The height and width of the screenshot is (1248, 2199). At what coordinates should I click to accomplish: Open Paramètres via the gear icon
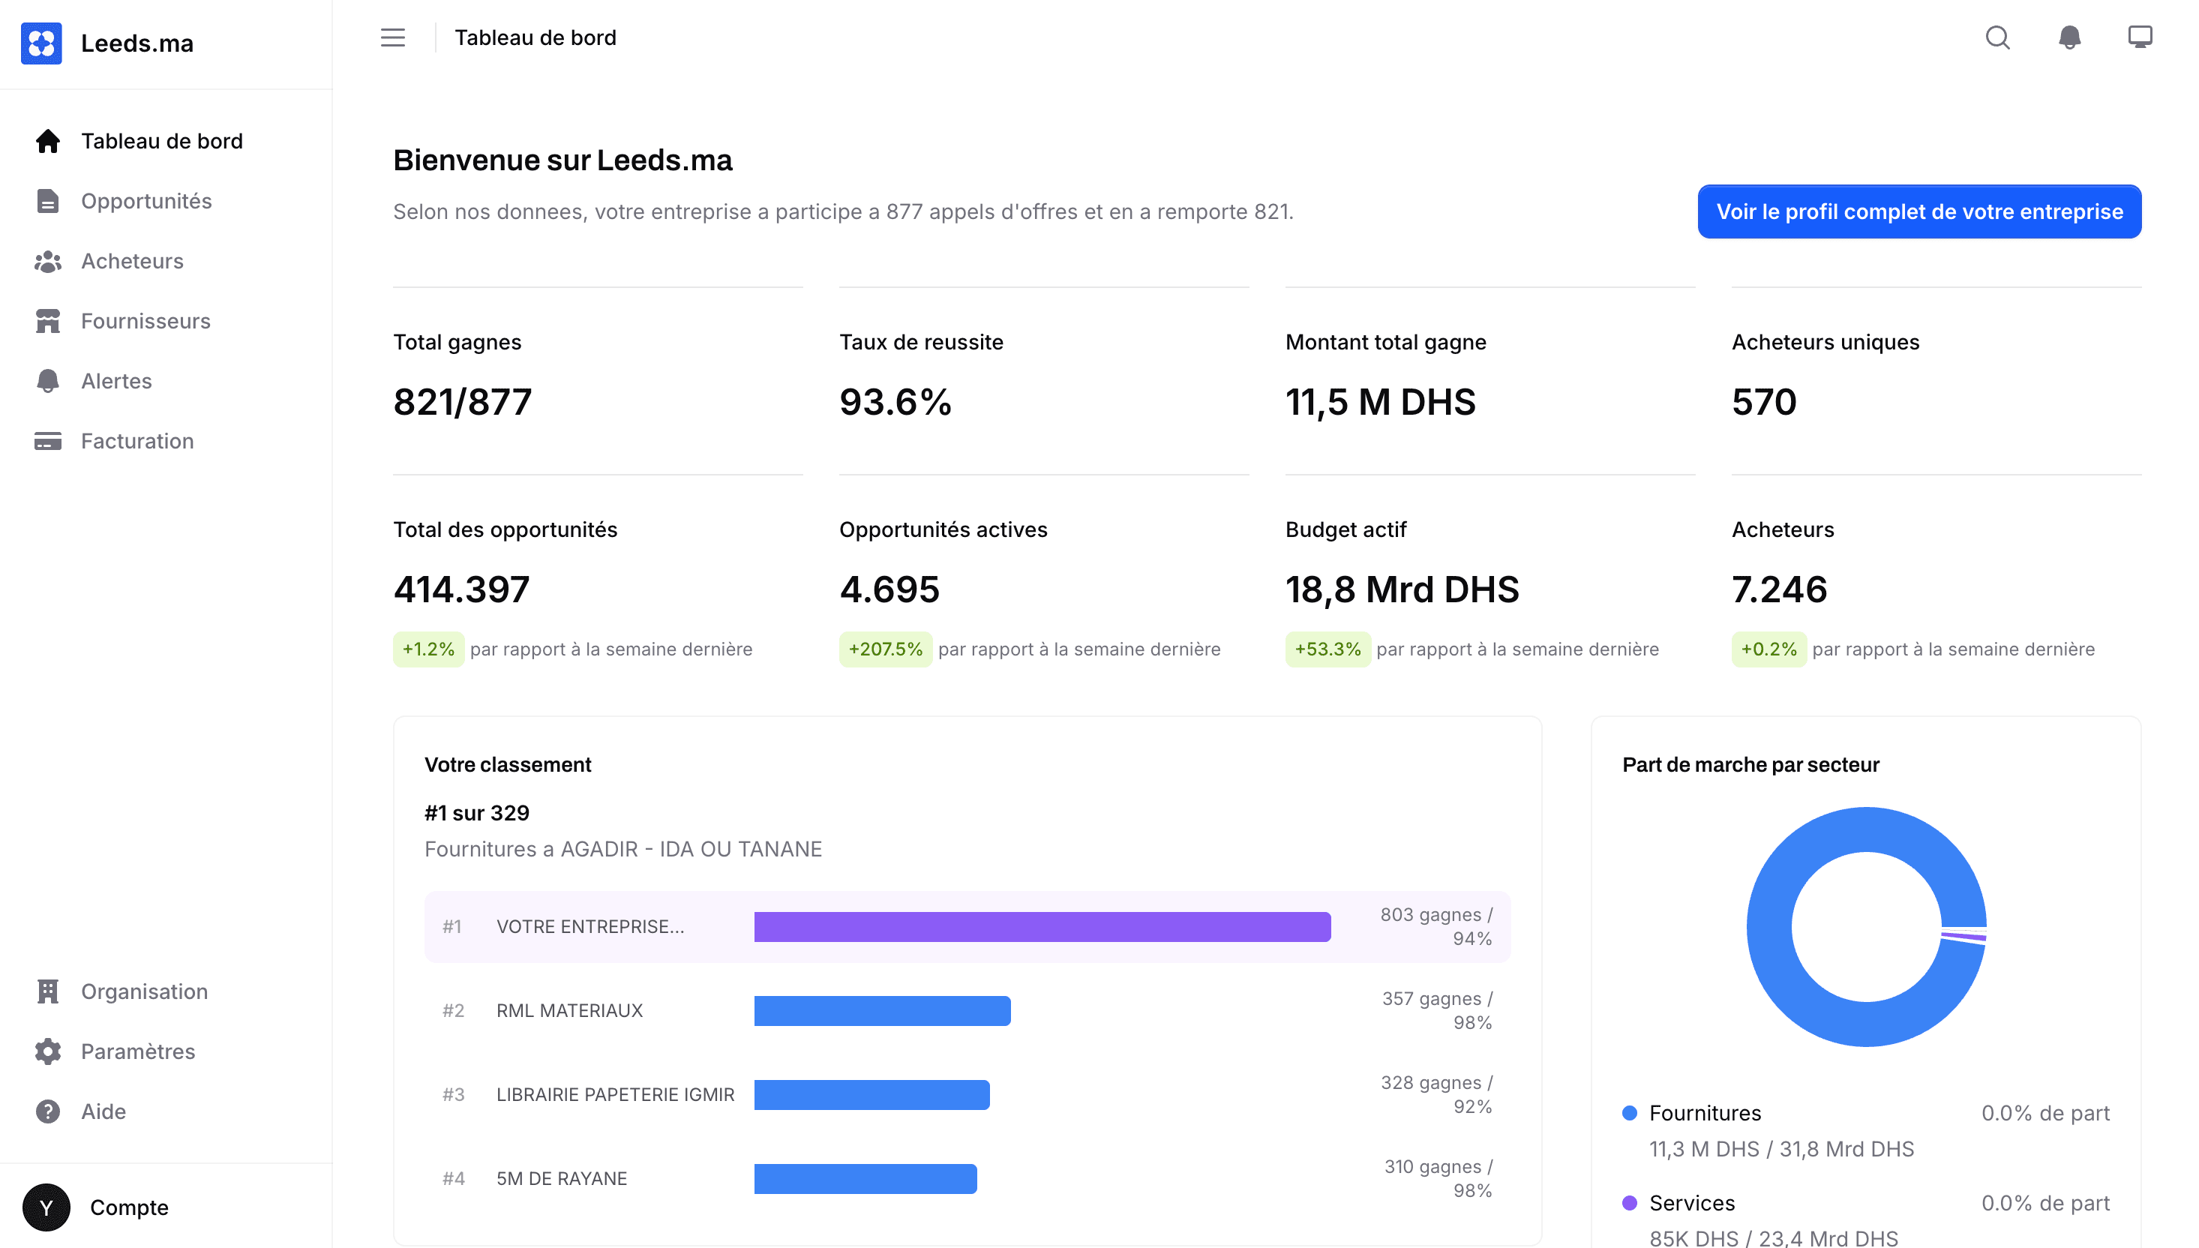tap(48, 1051)
